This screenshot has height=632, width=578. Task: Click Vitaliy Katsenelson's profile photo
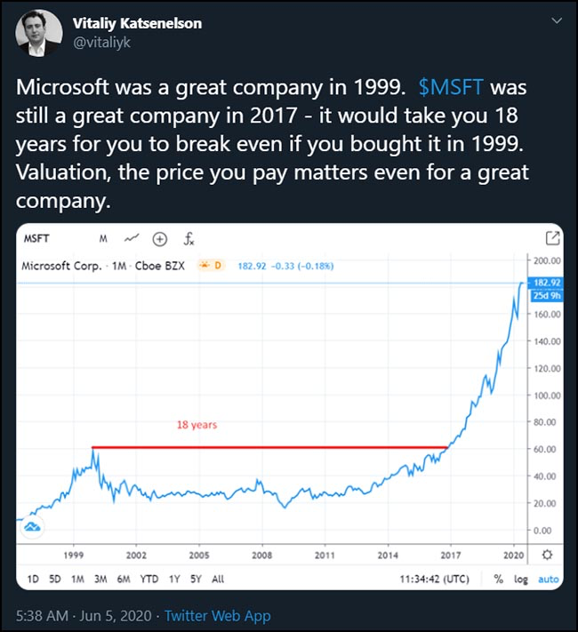[39, 33]
